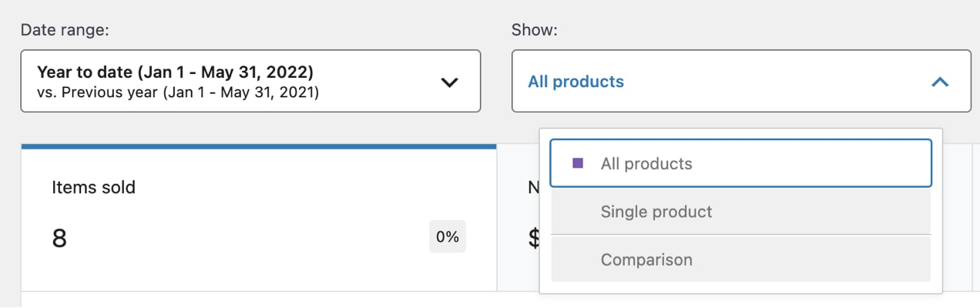Image resolution: width=980 pixels, height=308 pixels.
Task: Click purple square beside All products
Action: coord(578,163)
